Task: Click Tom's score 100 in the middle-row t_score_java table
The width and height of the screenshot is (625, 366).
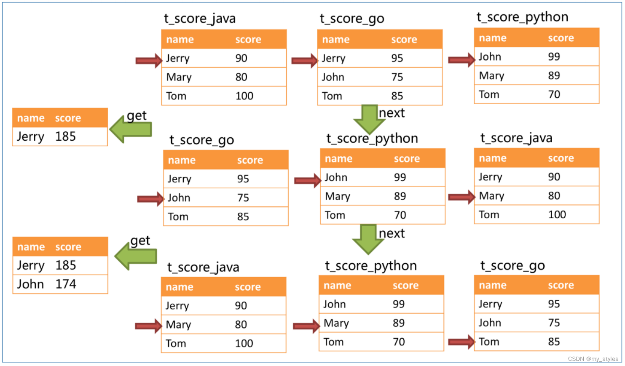Action: click(557, 215)
